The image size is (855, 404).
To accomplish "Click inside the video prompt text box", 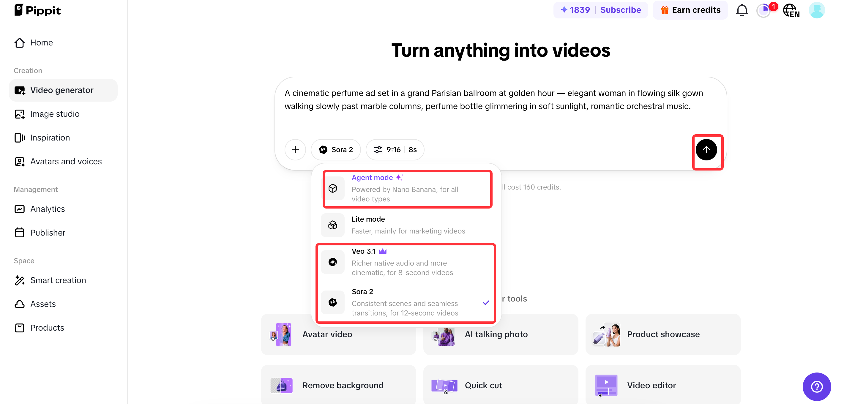I will (501, 106).
